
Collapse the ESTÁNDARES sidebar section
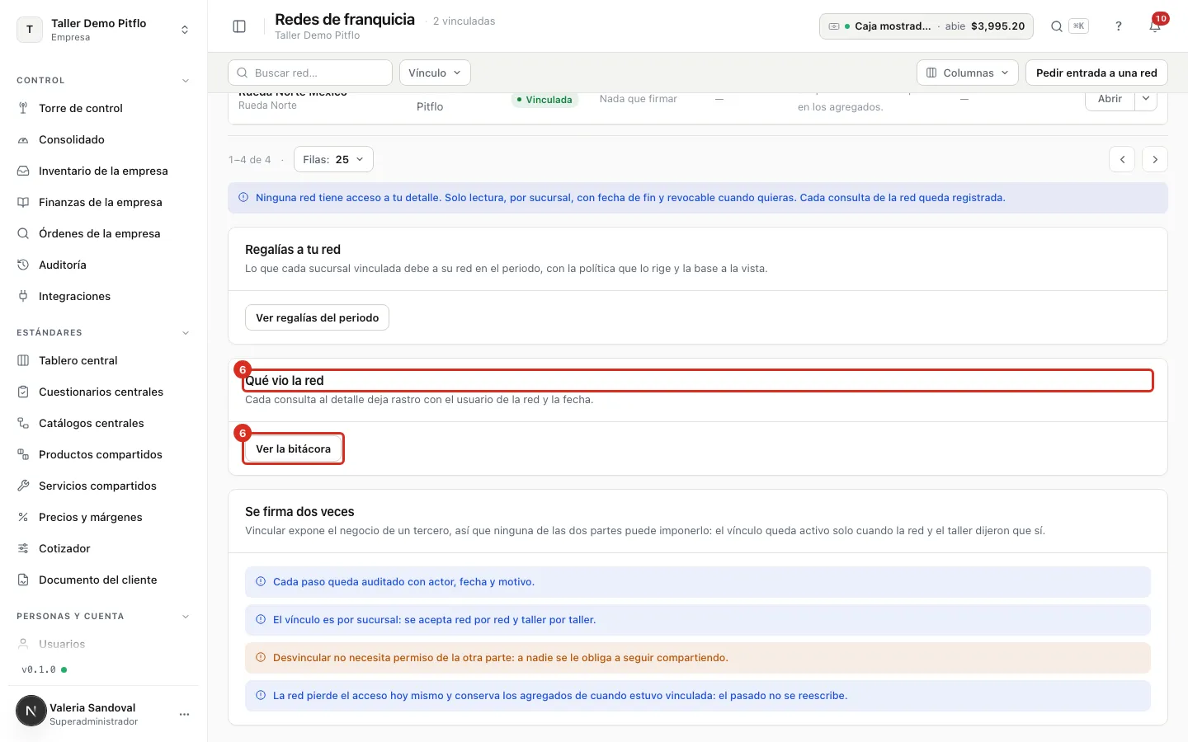point(186,333)
